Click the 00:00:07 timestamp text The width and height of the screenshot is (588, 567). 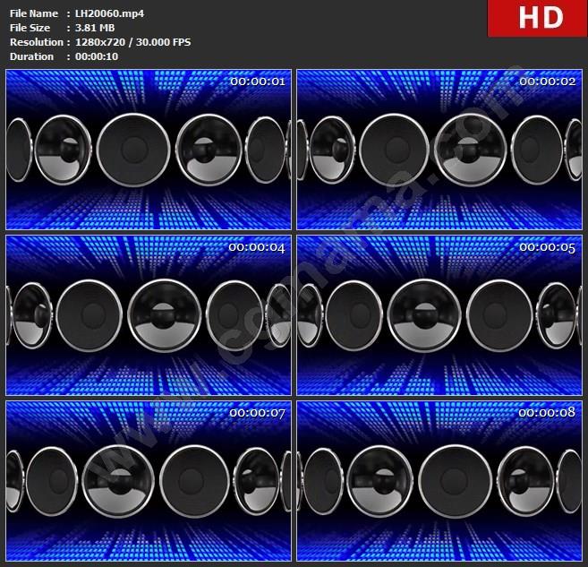257,413
